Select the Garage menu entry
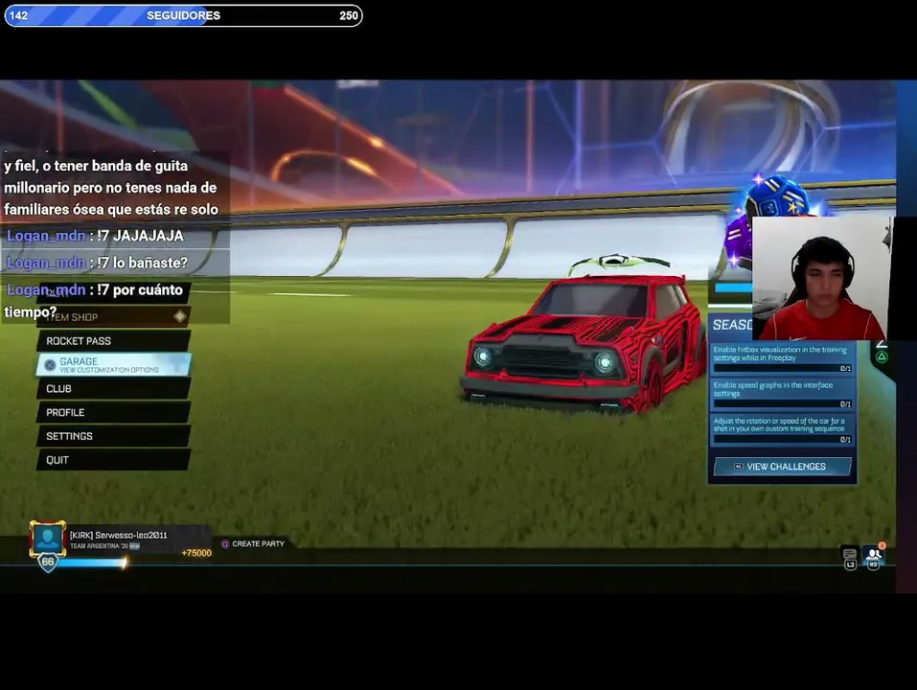This screenshot has width=917, height=690. coord(113,365)
